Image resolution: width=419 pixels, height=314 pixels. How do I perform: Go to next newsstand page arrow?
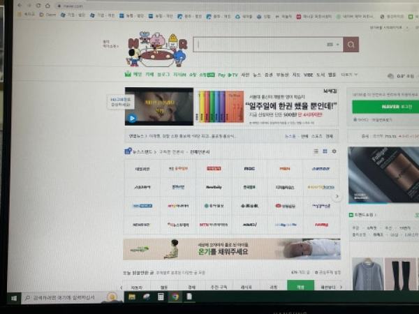click(x=337, y=197)
